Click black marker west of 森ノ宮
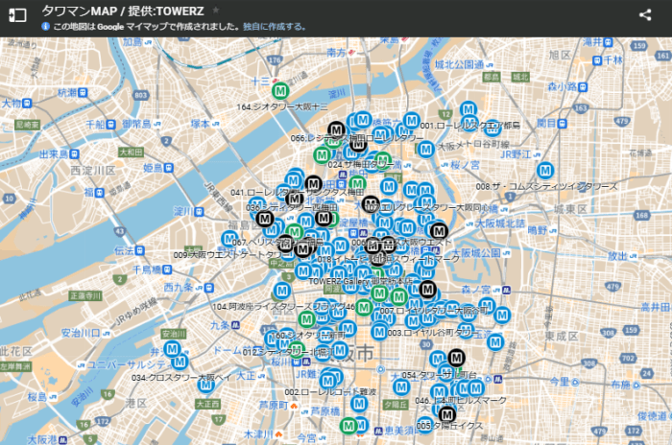 click(x=428, y=289)
